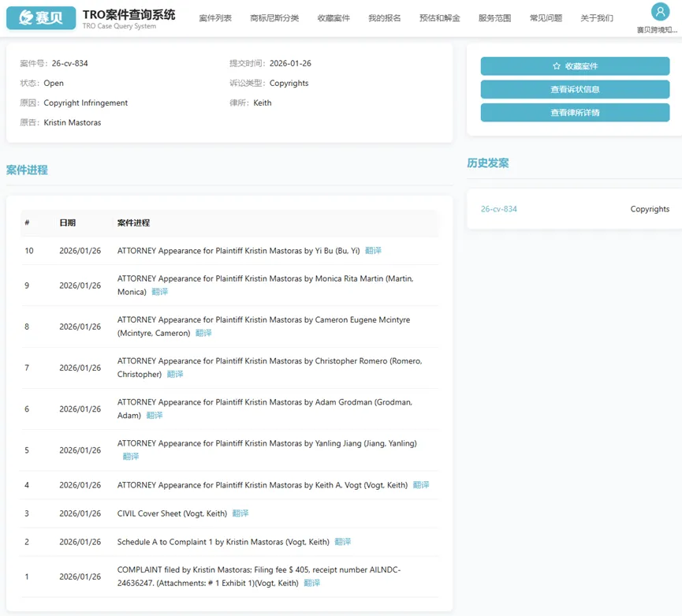
Task: Open 预估和解金 menu item
Action: pos(439,18)
